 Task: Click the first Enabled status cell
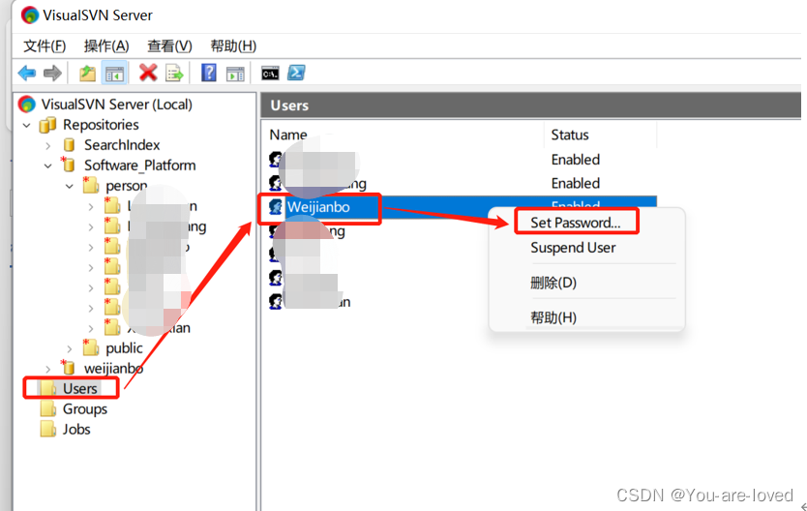(576, 160)
